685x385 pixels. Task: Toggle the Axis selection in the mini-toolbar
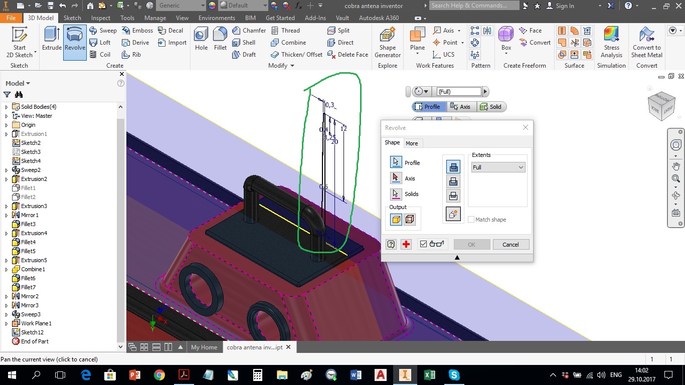tap(460, 106)
